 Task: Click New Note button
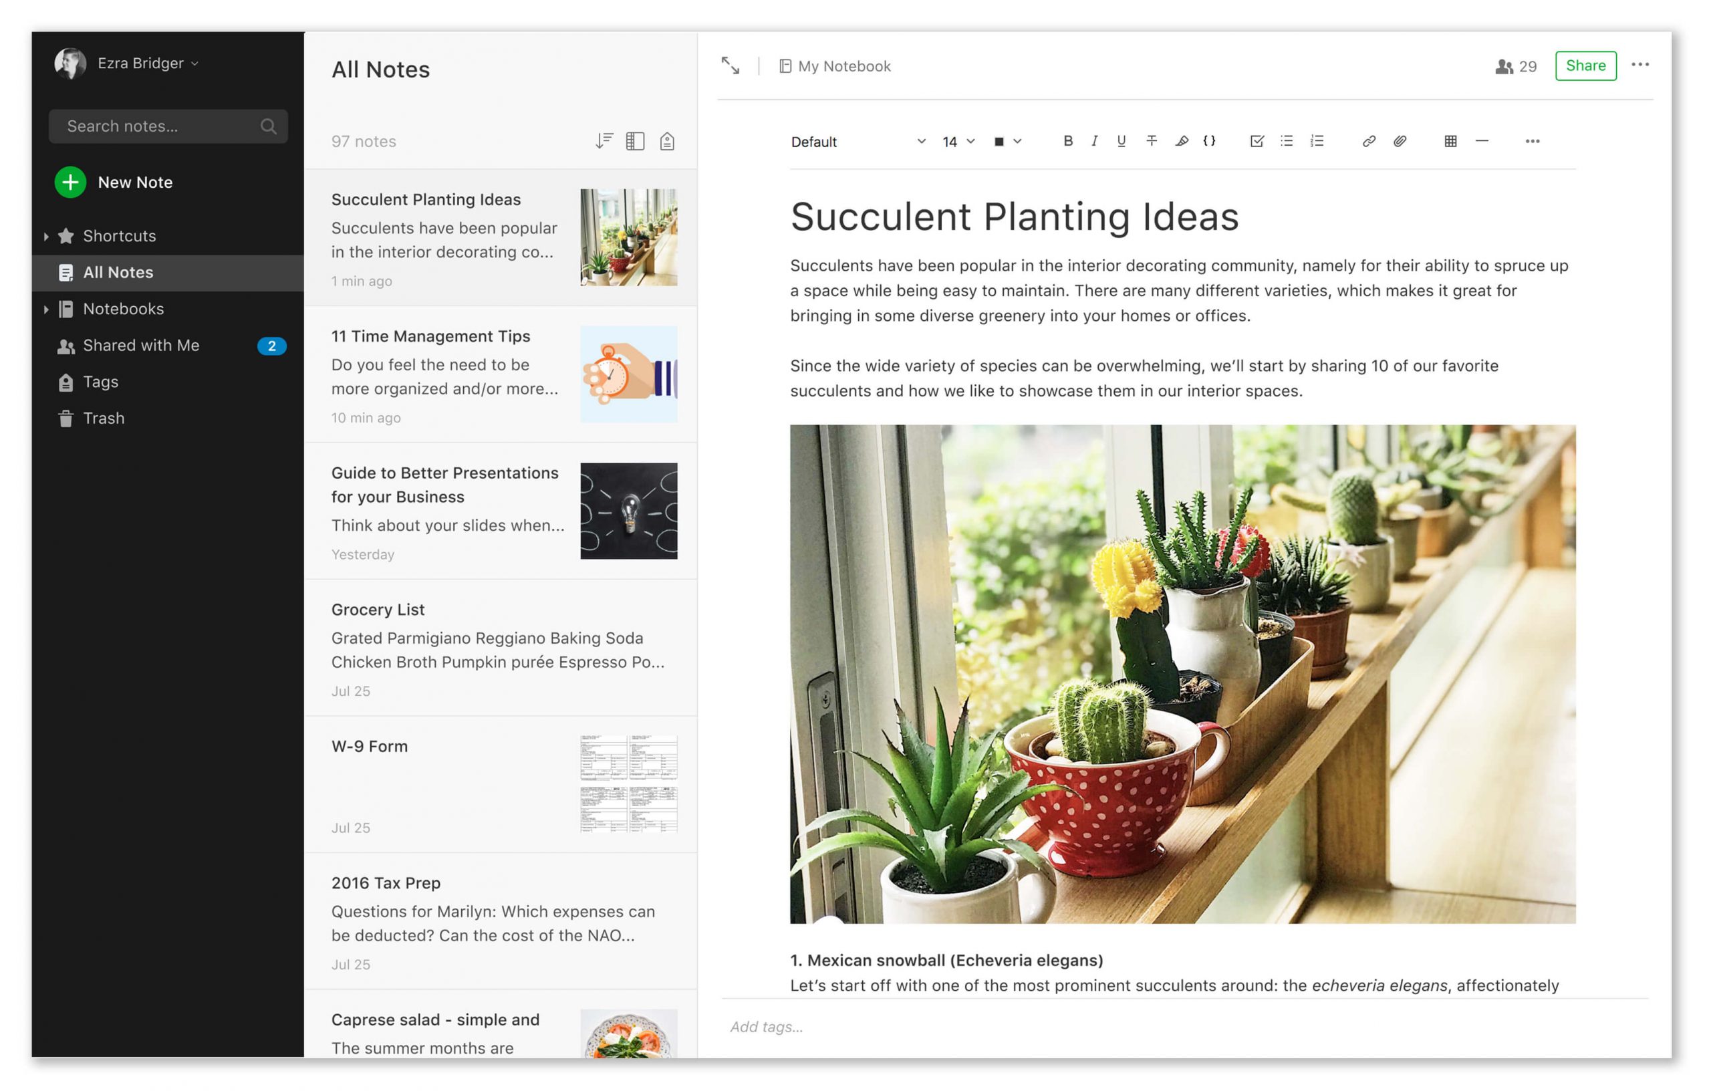click(114, 182)
